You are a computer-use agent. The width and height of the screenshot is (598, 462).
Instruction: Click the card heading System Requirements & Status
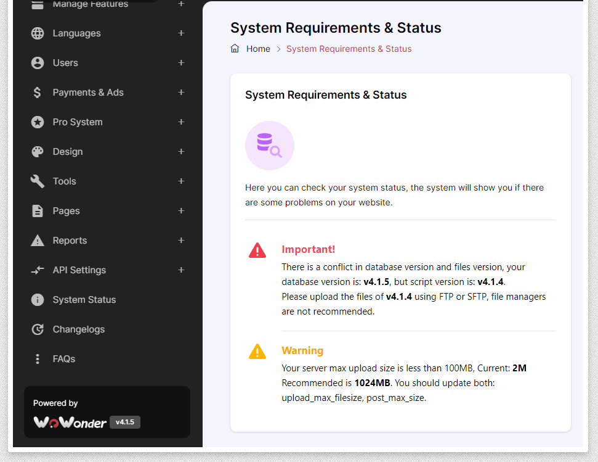[x=326, y=95]
